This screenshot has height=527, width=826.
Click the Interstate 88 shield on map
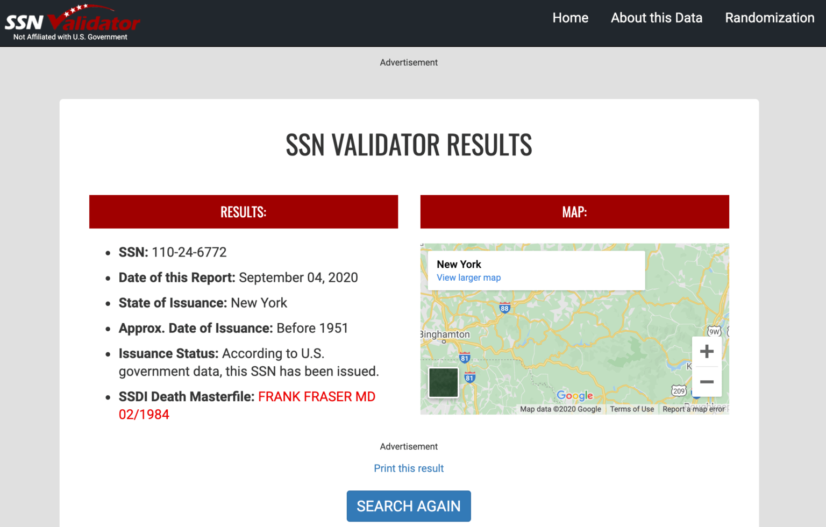click(504, 308)
